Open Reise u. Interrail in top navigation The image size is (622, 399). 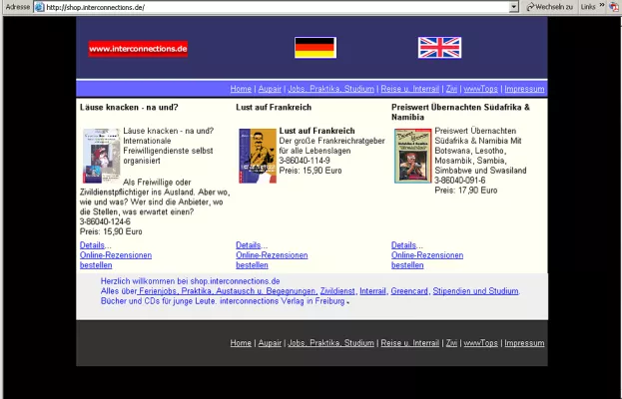click(x=409, y=89)
